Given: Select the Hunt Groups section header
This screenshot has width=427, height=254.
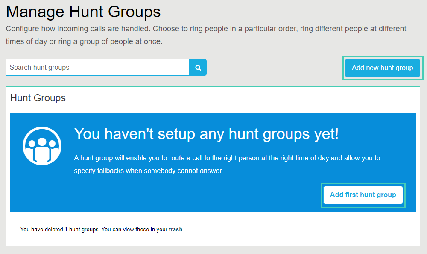Looking at the screenshot, I should point(38,98).
